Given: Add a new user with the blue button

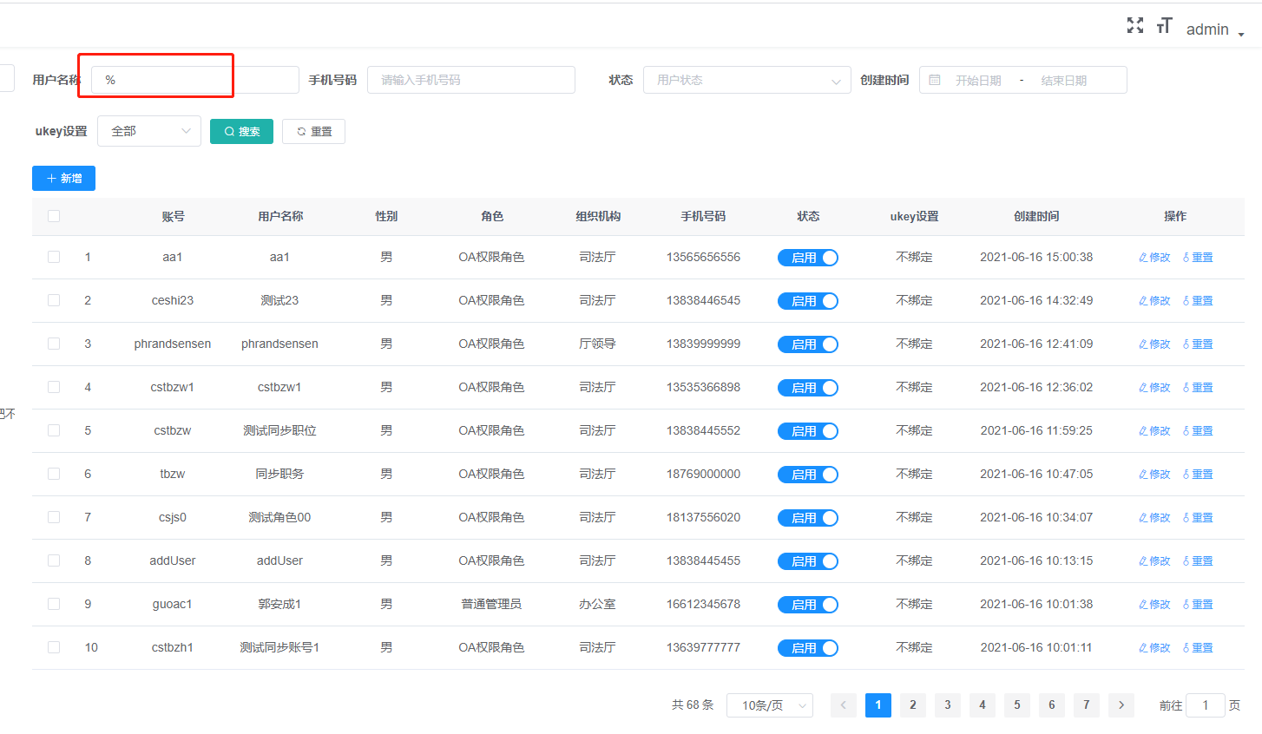Looking at the screenshot, I should pos(63,179).
